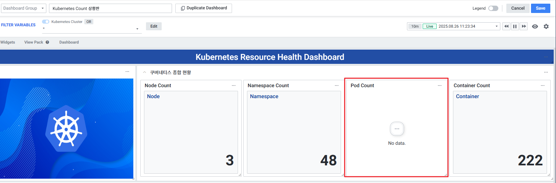556x183 pixels.
Task: Pause the live data stream
Action: pos(515,26)
